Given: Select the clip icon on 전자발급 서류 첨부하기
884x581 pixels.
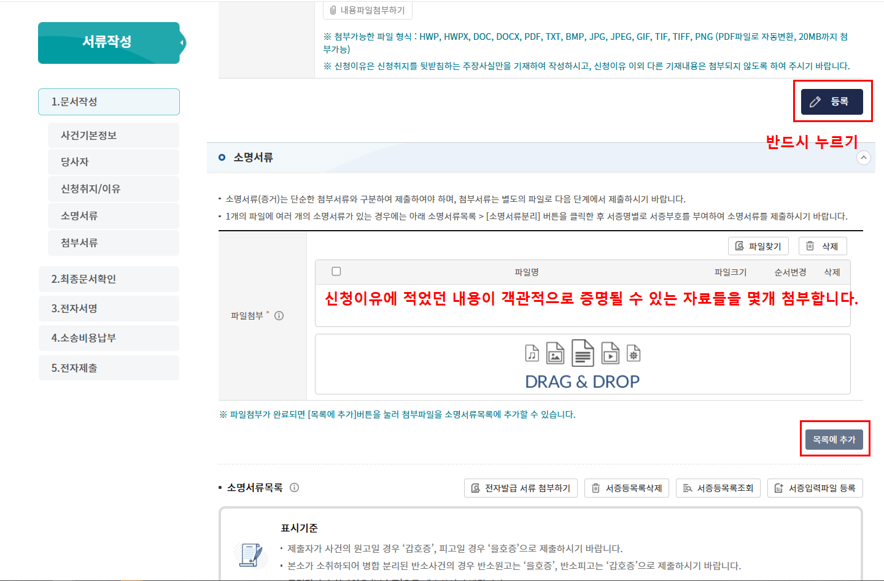Looking at the screenshot, I should pyautogui.click(x=475, y=488).
